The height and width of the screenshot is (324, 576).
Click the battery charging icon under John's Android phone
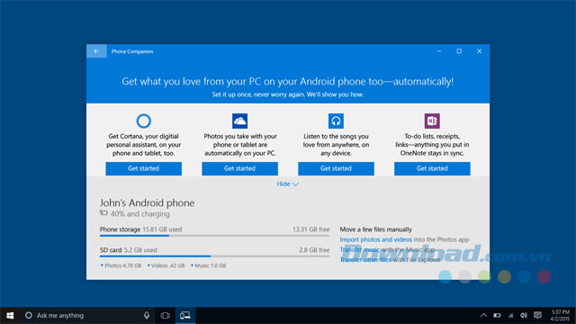[x=103, y=213]
